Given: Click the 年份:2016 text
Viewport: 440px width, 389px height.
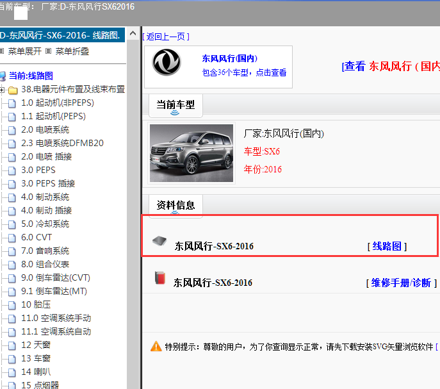Looking at the screenshot, I should click(x=263, y=169).
